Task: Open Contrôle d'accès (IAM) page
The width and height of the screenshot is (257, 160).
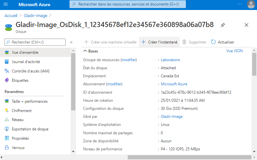Action: (x=30, y=71)
